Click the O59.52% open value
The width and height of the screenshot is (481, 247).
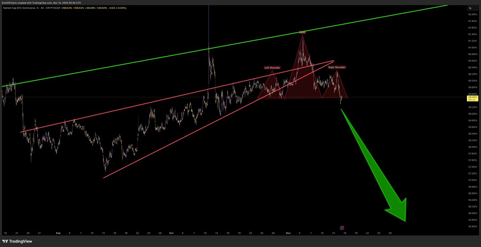click(67, 8)
